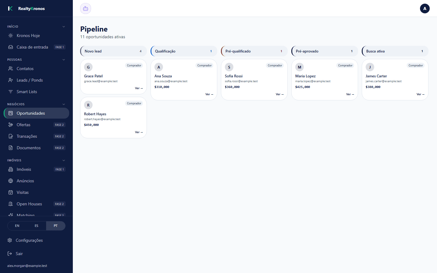Go to Smart Lists page

36,92
